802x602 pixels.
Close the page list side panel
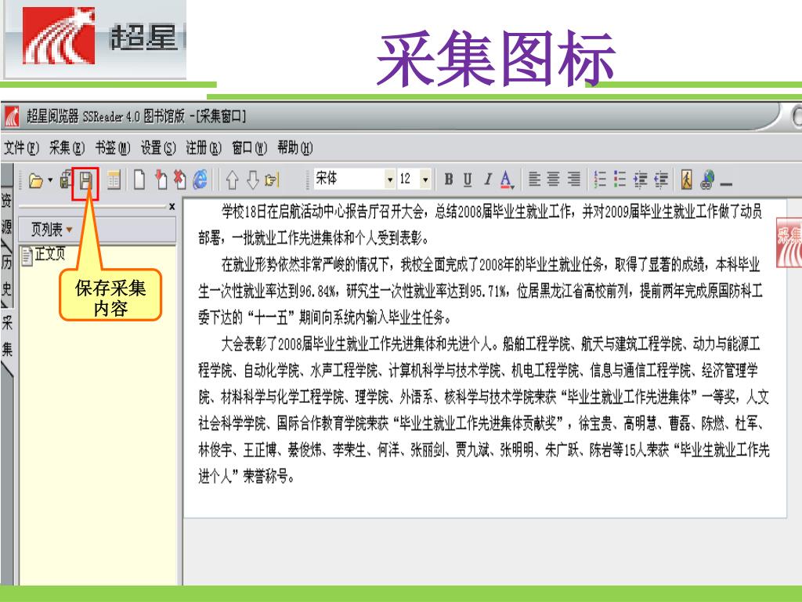(x=172, y=207)
